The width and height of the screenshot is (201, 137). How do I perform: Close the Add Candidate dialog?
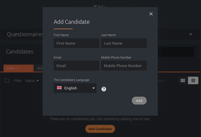tap(151, 14)
